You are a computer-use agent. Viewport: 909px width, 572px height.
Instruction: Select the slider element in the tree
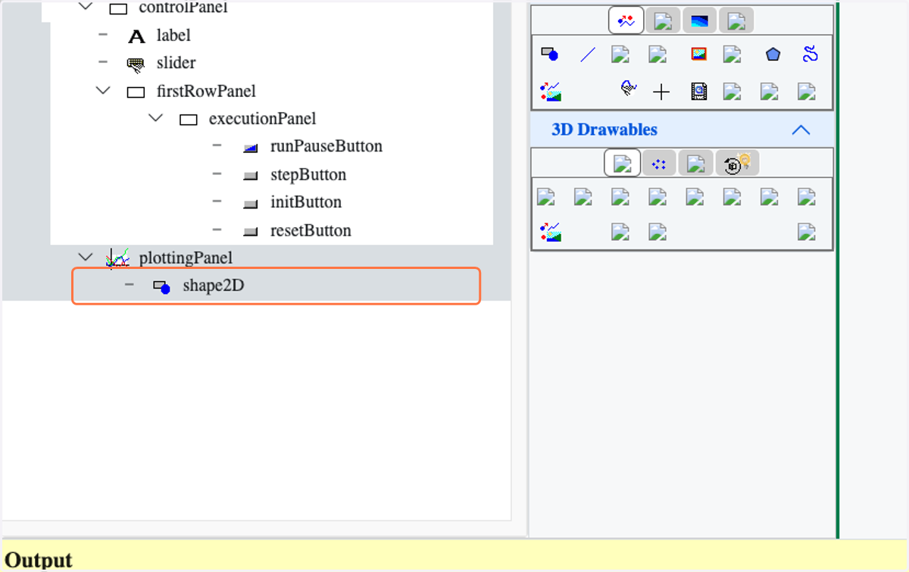pyautogui.click(x=176, y=63)
